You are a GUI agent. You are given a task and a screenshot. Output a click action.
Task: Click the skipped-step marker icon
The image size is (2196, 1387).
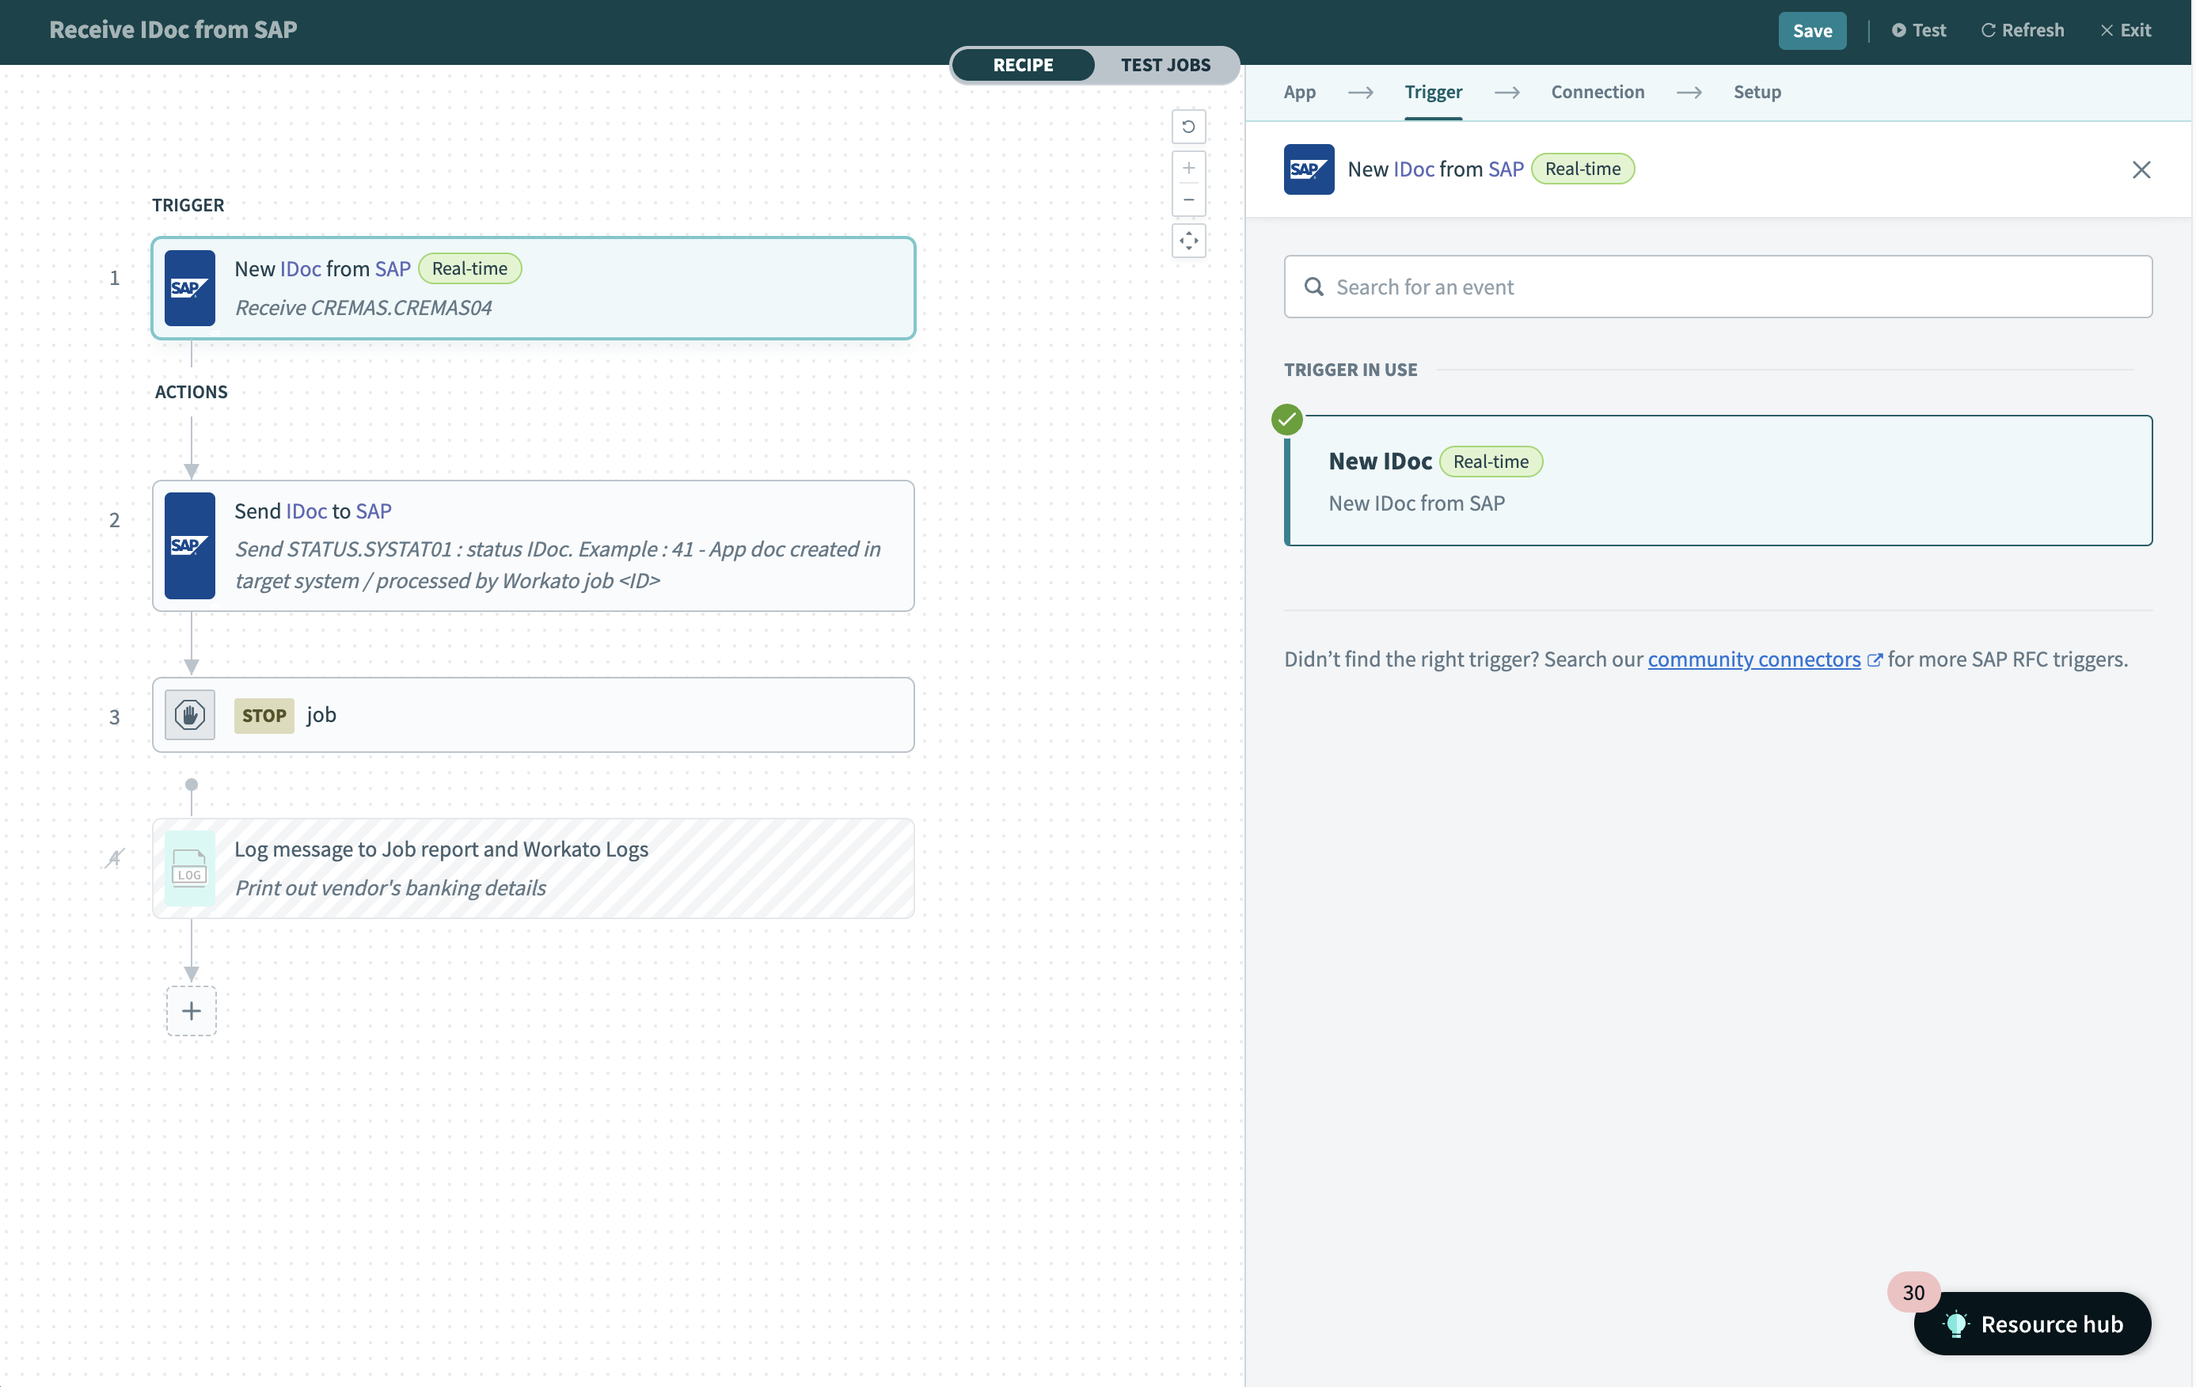(x=114, y=858)
